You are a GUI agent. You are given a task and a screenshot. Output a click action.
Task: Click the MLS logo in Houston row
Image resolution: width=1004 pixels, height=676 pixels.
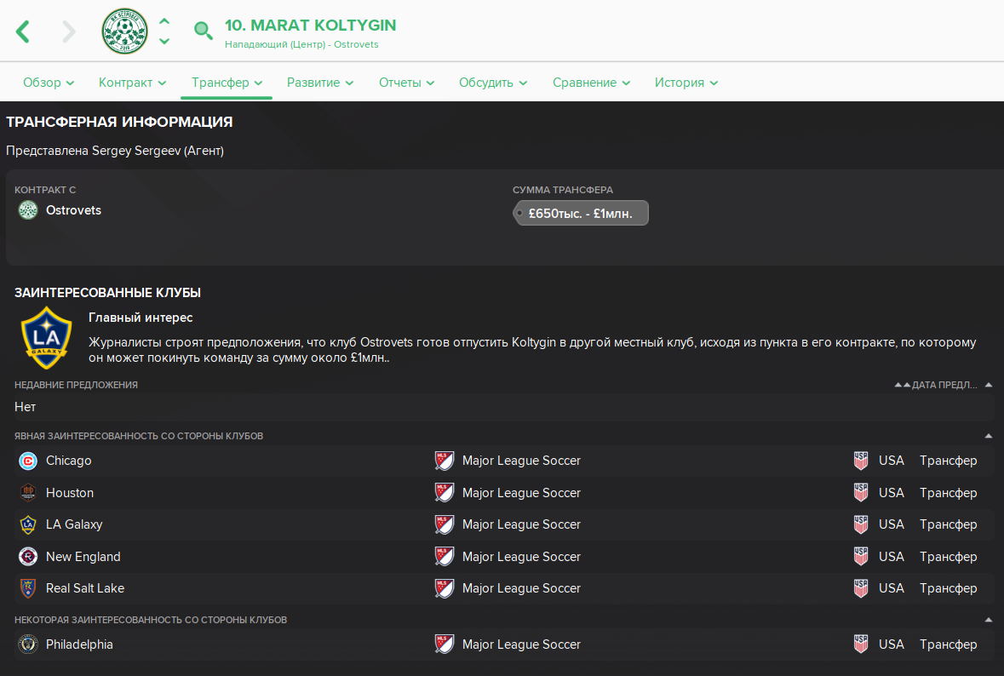pyautogui.click(x=445, y=493)
